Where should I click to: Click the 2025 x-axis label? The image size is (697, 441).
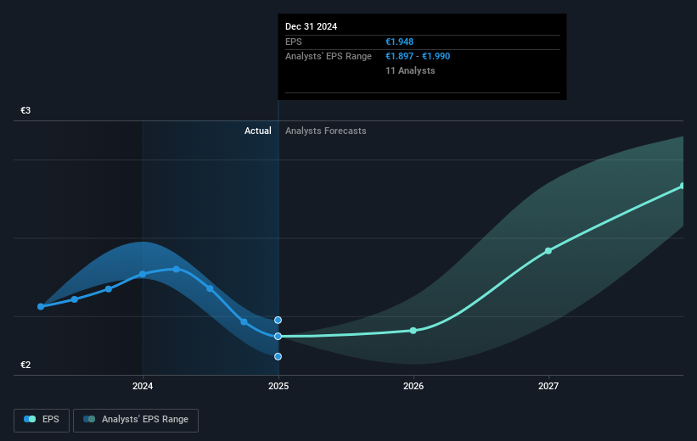(278, 387)
